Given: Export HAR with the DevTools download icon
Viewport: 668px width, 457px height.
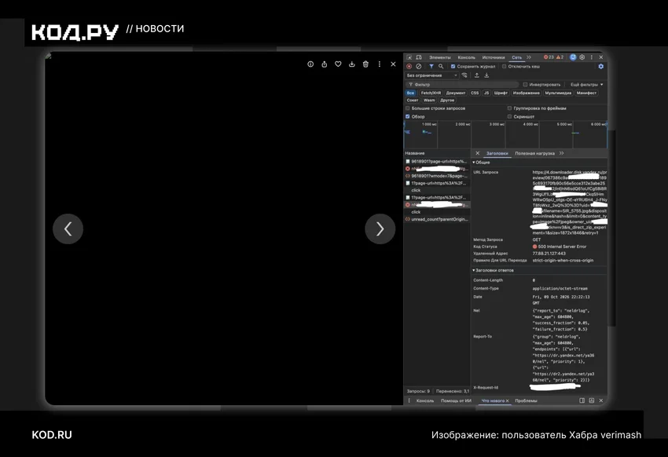Looking at the screenshot, I should point(486,75).
